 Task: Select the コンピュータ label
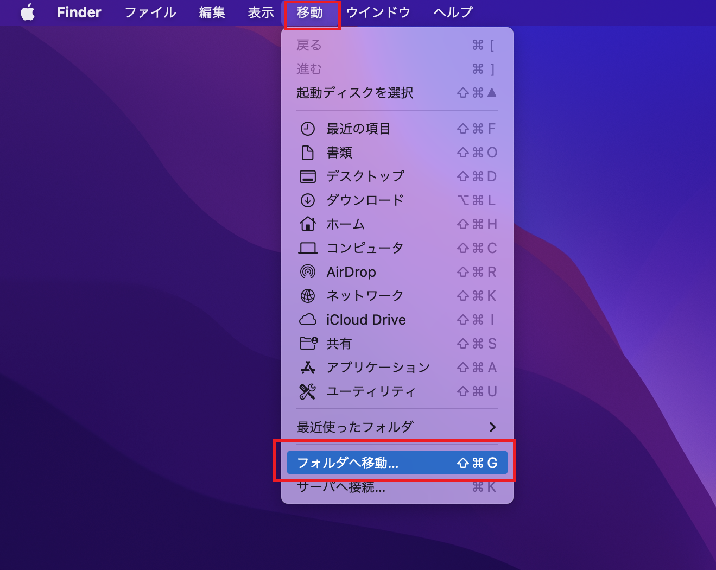coord(365,248)
